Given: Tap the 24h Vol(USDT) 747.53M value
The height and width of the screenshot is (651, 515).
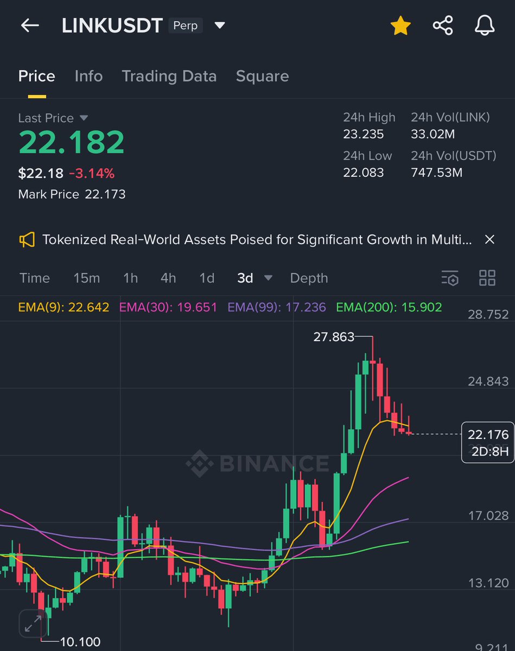Looking at the screenshot, I should (437, 173).
